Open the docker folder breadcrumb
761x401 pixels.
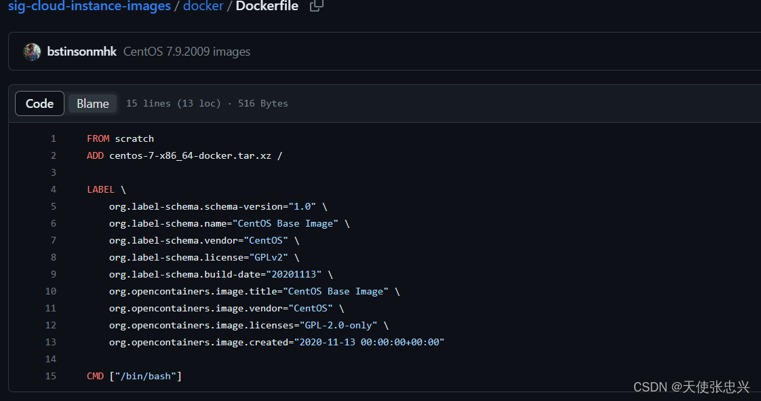pos(203,6)
